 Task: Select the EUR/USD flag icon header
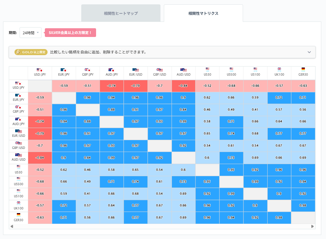pos(136,69)
